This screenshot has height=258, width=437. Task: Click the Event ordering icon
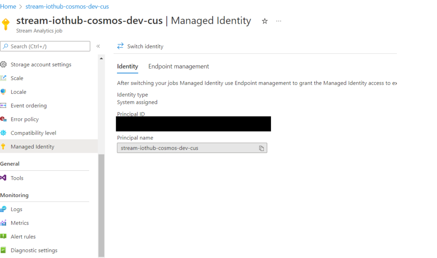[x=3, y=105]
